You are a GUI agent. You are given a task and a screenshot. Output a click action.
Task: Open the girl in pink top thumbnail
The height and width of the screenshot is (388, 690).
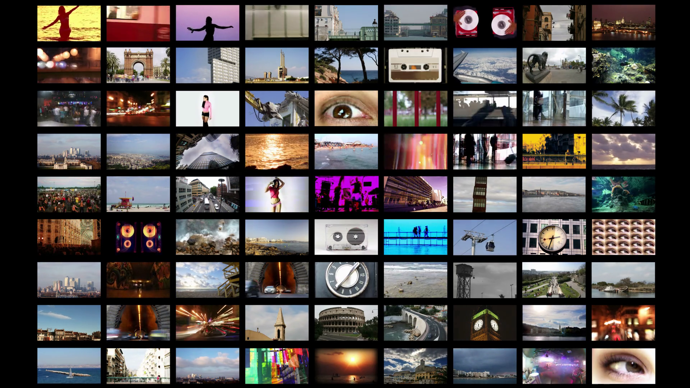click(207, 108)
